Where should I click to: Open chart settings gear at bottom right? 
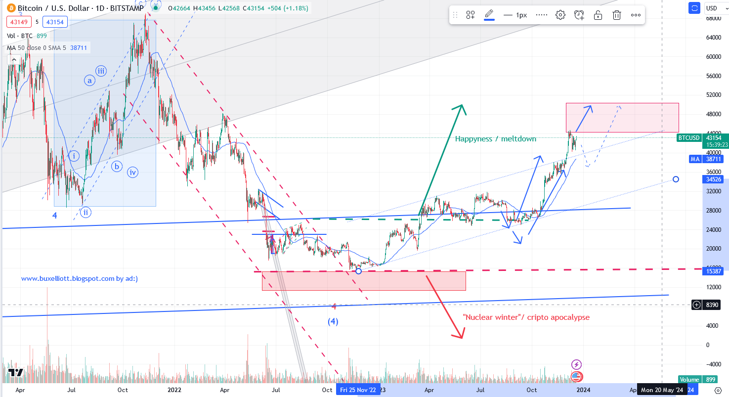[x=719, y=390]
